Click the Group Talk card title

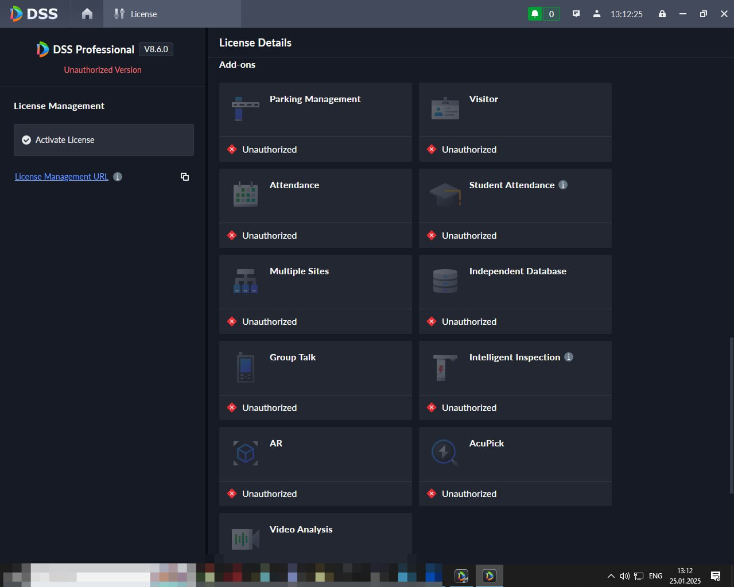click(x=293, y=357)
